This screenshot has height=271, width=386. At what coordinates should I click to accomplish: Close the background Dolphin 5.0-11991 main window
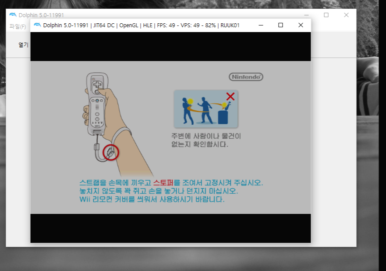tap(346, 15)
